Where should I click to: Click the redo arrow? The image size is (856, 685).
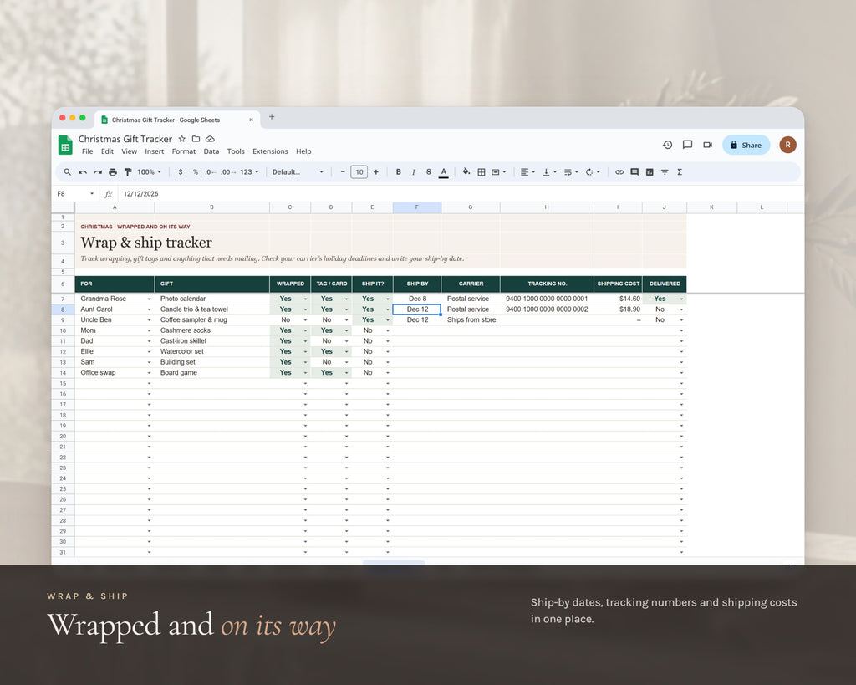pos(98,172)
